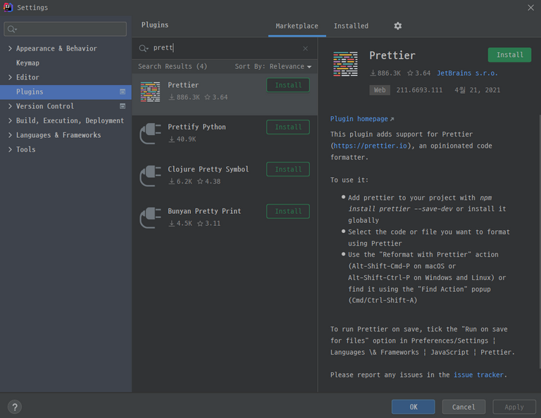Focus the settings search field
The width and height of the screenshot is (541, 418).
(66, 29)
